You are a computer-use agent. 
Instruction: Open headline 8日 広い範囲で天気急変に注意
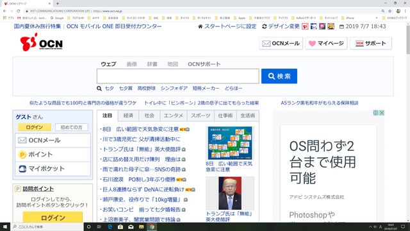click(140, 129)
